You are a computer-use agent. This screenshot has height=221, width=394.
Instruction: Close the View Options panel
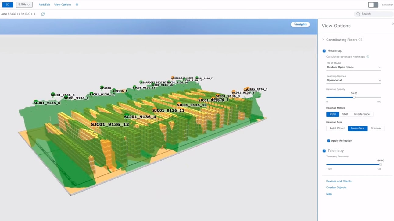coord(393,23)
